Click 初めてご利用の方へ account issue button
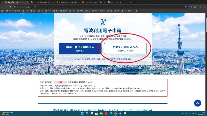This screenshot has height=116, width=207. (x=125, y=48)
